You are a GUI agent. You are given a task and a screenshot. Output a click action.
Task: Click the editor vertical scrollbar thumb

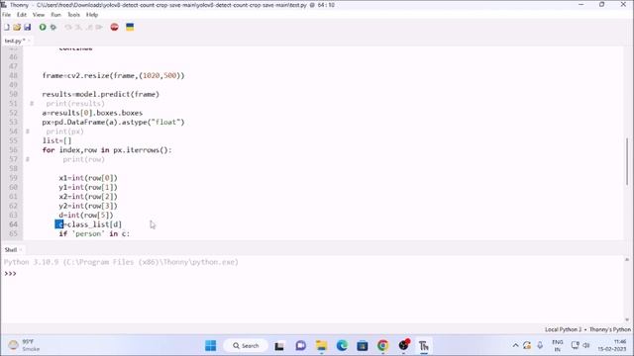[627, 161]
